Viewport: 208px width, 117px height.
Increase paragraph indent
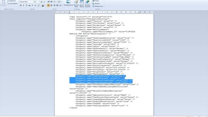[x=51, y=2]
